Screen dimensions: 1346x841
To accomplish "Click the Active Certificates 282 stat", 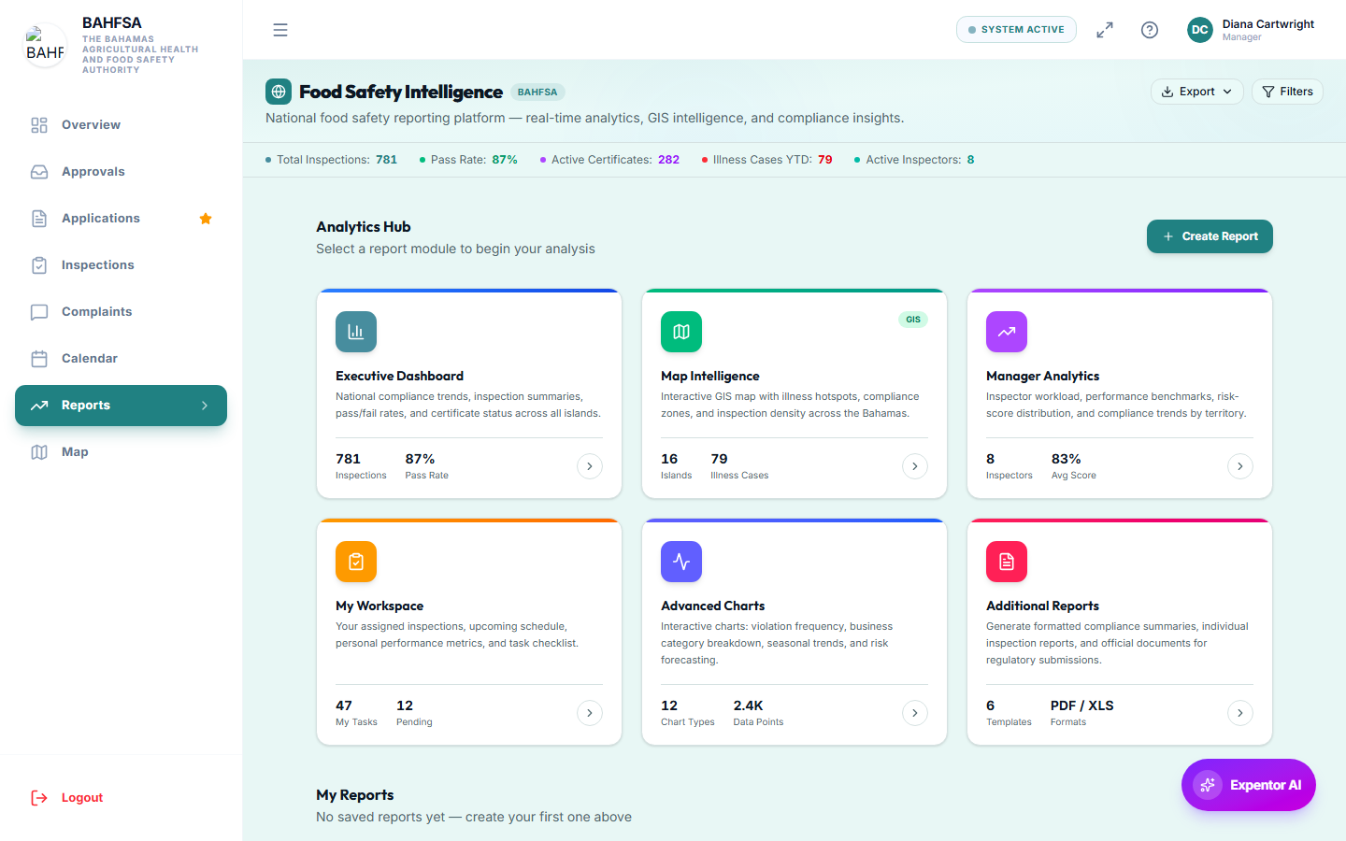I will pos(609,160).
